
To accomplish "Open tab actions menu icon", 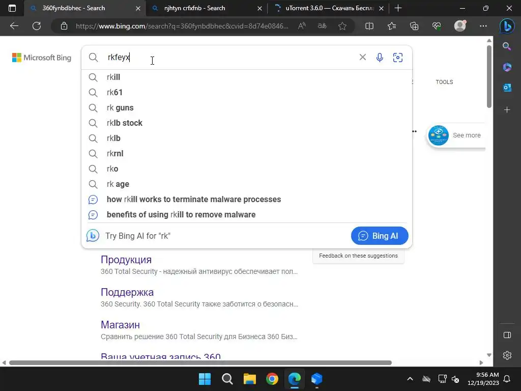I will click(12, 8).
